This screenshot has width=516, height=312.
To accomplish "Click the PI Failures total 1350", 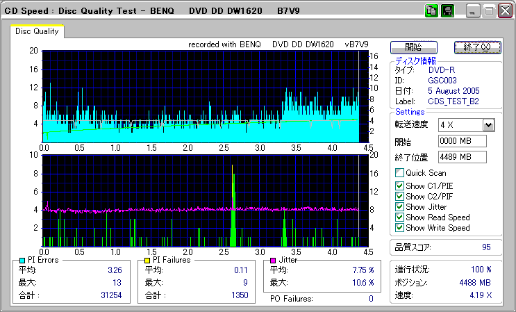I will 240,295.
